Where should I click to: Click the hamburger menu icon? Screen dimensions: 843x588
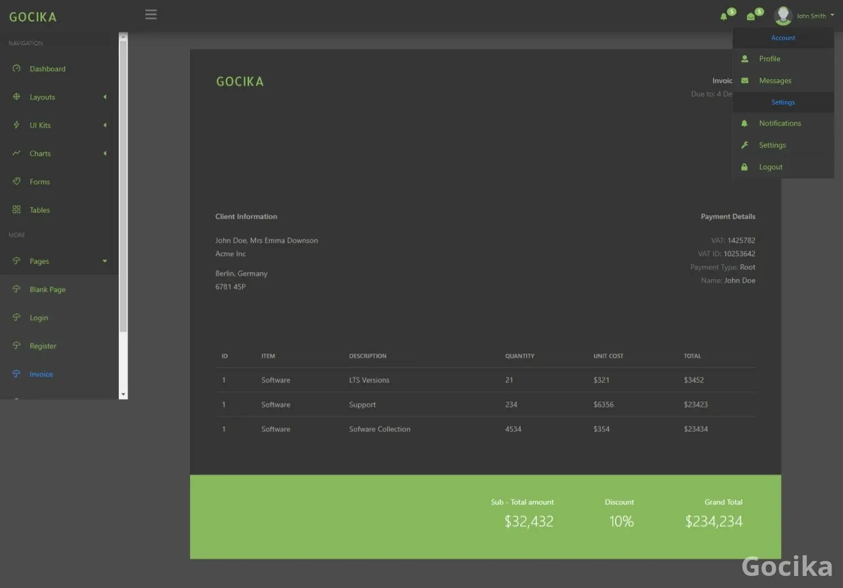pos(151,15)
